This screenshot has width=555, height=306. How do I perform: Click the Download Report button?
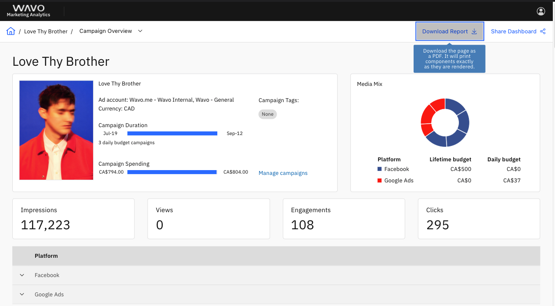pos(450,31)
